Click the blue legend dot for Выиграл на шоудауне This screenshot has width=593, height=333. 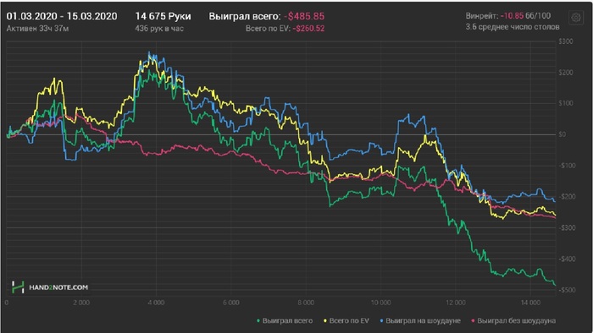[x=381, y=321]
